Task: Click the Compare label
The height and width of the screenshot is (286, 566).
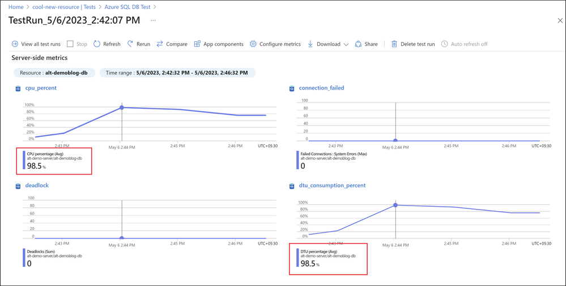Action: pos(177,44)
